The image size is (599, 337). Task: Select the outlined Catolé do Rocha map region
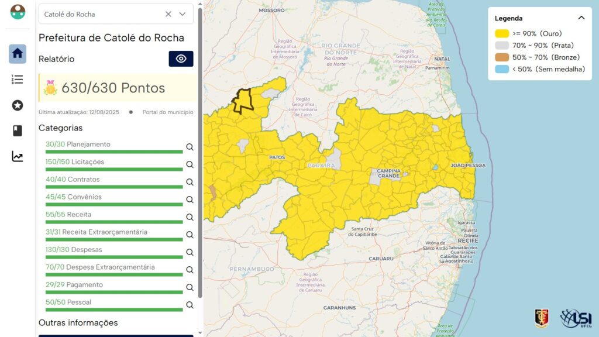coord(243,101)
